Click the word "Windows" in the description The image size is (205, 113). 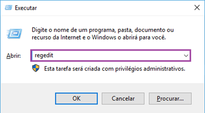point(104,38)
